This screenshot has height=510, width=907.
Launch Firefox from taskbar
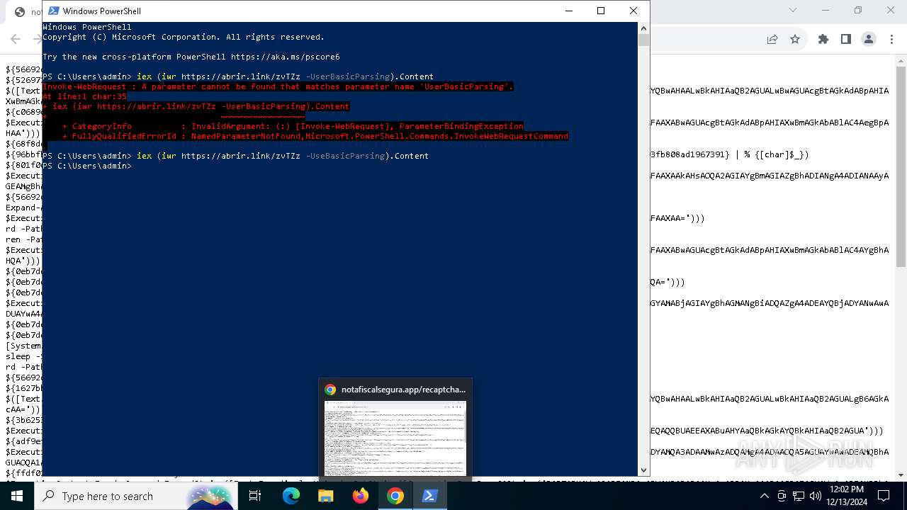click(x=361, y=496)
